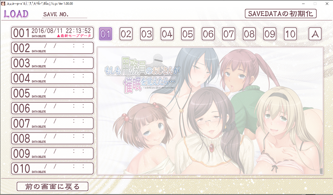Click DATA DELETE under slot 005
This screenshot has height=195, width=333.
coord(39,96)
